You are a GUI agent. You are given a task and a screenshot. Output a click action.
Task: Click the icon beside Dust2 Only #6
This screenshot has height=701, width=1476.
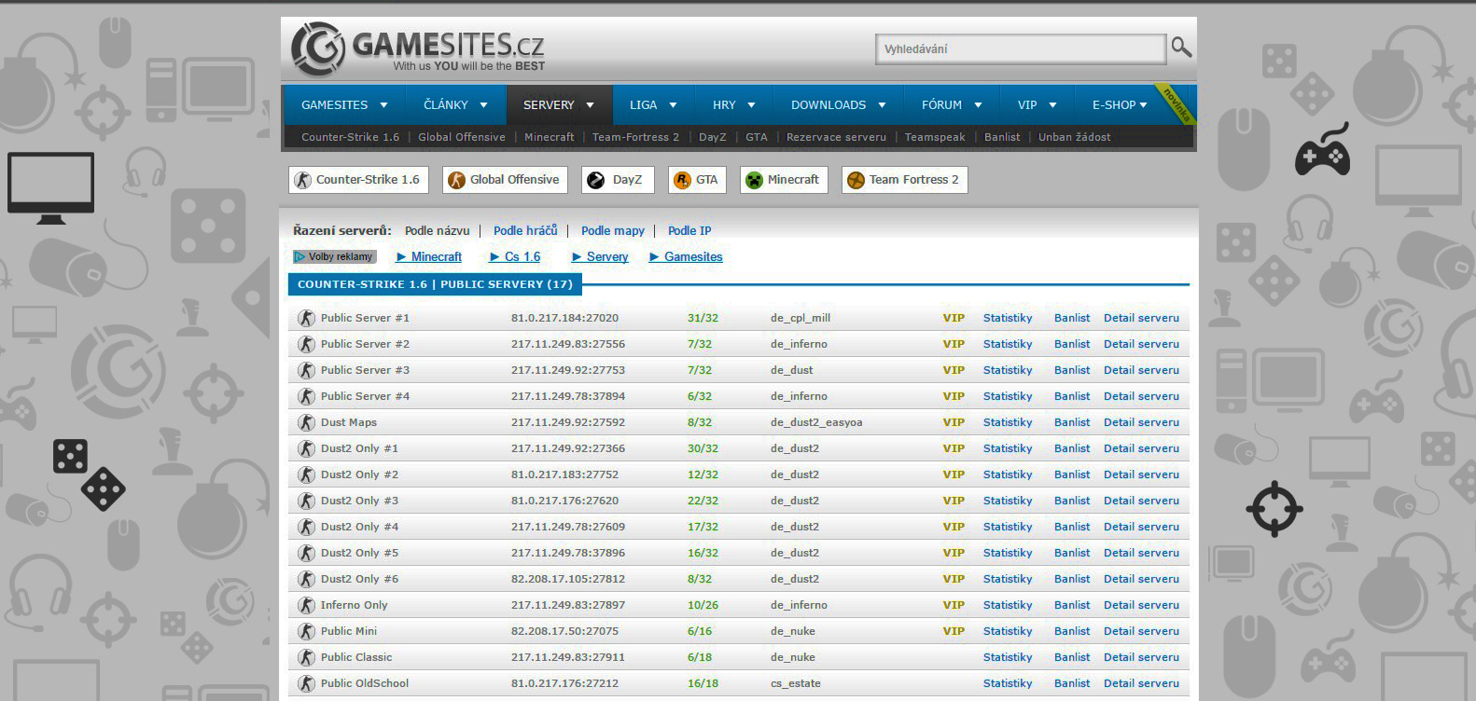coord(306,579)
